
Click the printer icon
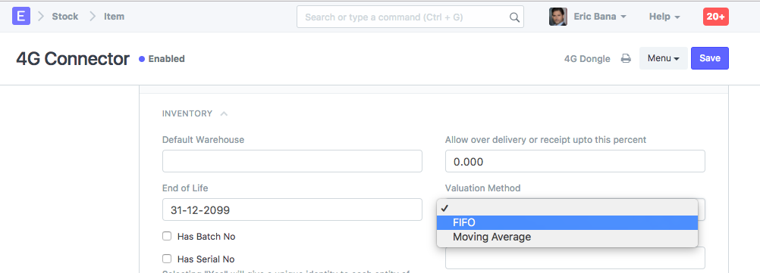(627, 59)
